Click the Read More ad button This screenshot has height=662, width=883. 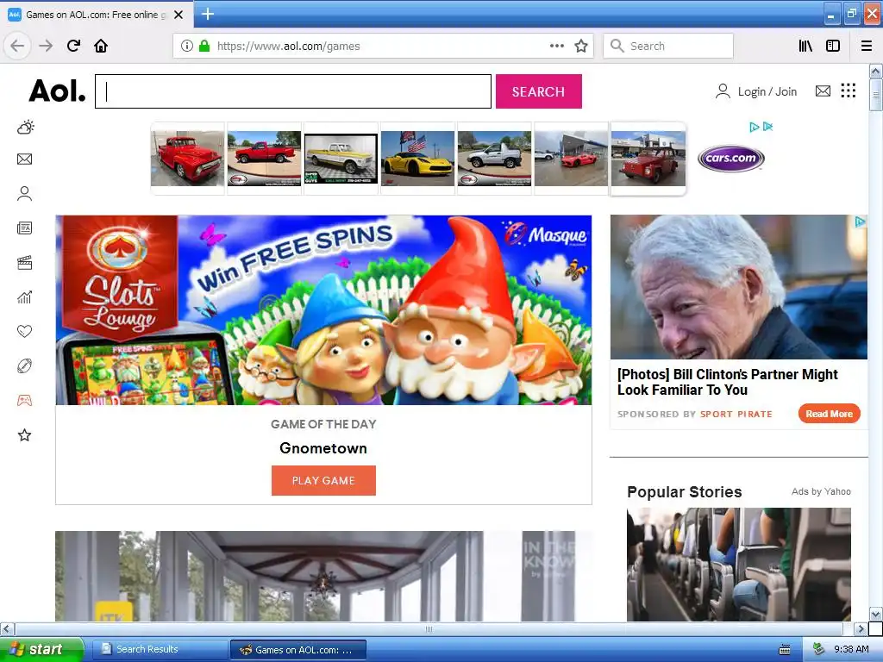point(829,414)
